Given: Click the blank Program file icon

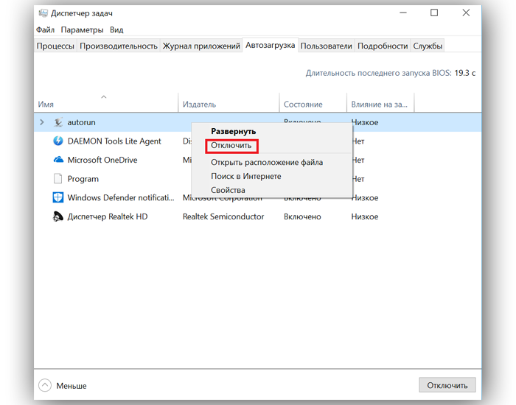Looking at the screenshot, I should [x=58, y=179].
